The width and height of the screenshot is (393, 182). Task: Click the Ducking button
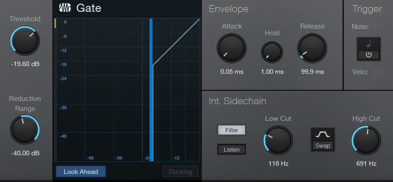coord(180,172)
